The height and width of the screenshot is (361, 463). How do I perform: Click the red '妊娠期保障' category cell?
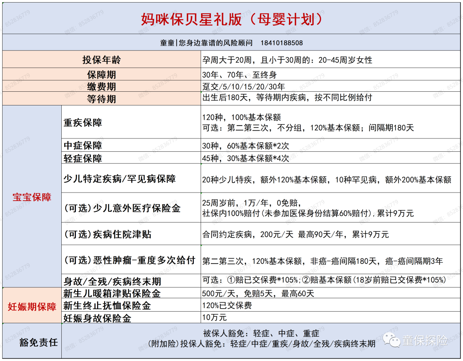pyautogui.click(x=32, y=305)
